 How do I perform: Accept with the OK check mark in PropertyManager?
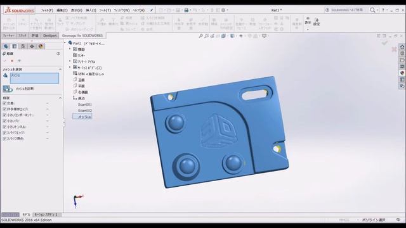click(x=5, y=61)
